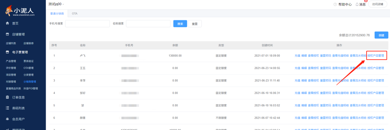The height and width of the screenshot is (130, 390).
Task: Click 充值 link in 王五 row
Action: click(x=297, y=68)
